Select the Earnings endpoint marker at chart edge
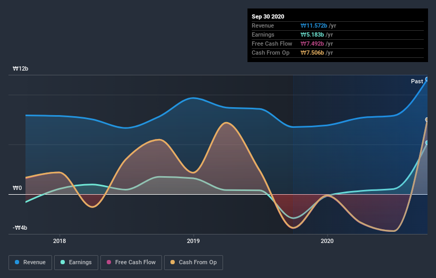 click(427, 143)
